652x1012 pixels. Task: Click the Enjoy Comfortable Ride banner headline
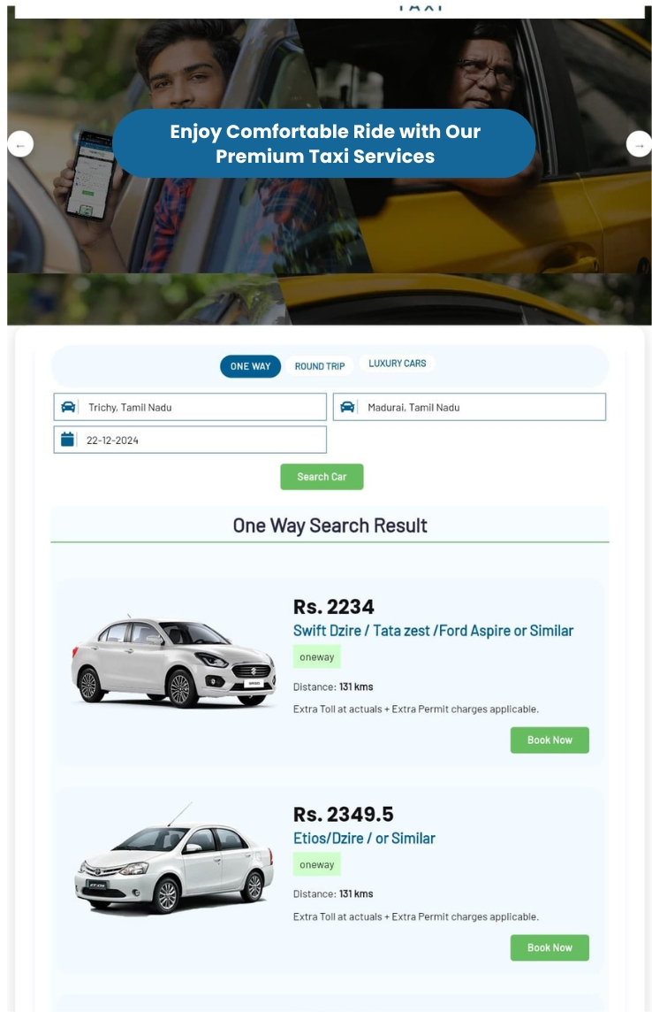(x=324, y=143)
